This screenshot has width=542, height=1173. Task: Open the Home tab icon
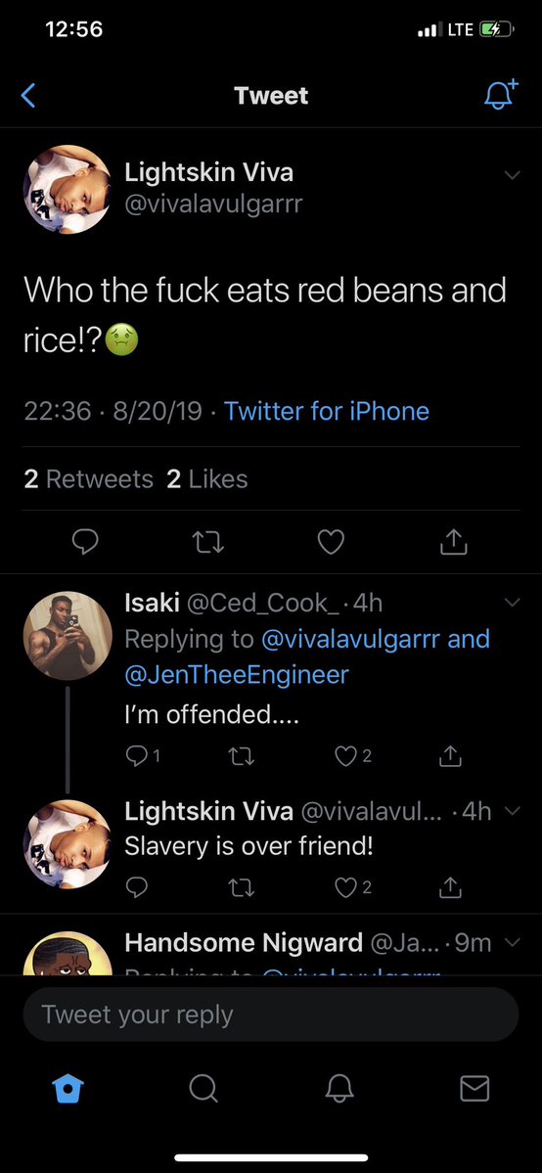click(x=68, y=1089)
